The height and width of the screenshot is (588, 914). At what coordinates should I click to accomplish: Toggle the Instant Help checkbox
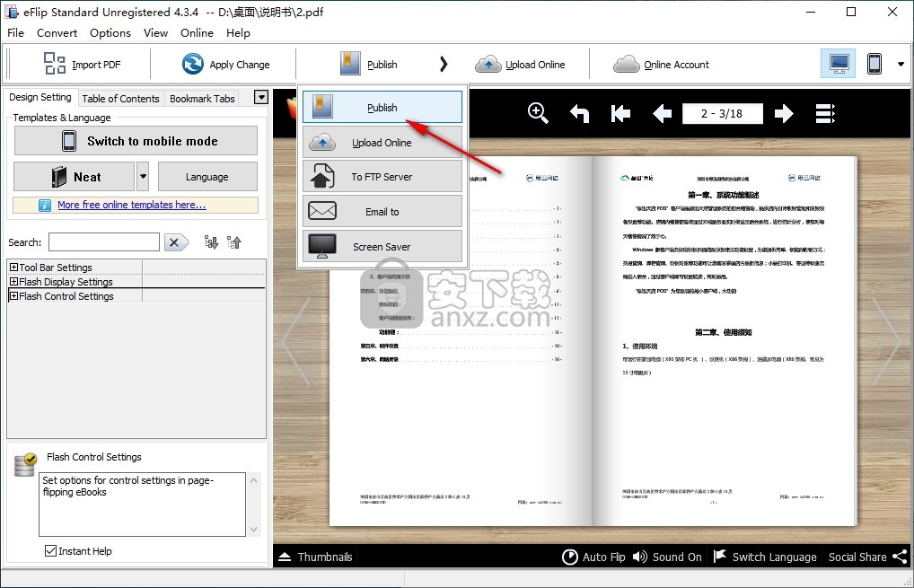50,550
